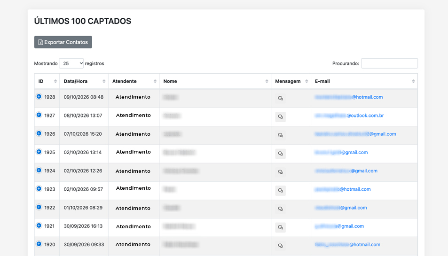Open gmail.com email link in row 1921
Screen dimensions: 448x256
pyautogui.click(x=339, y=226)
